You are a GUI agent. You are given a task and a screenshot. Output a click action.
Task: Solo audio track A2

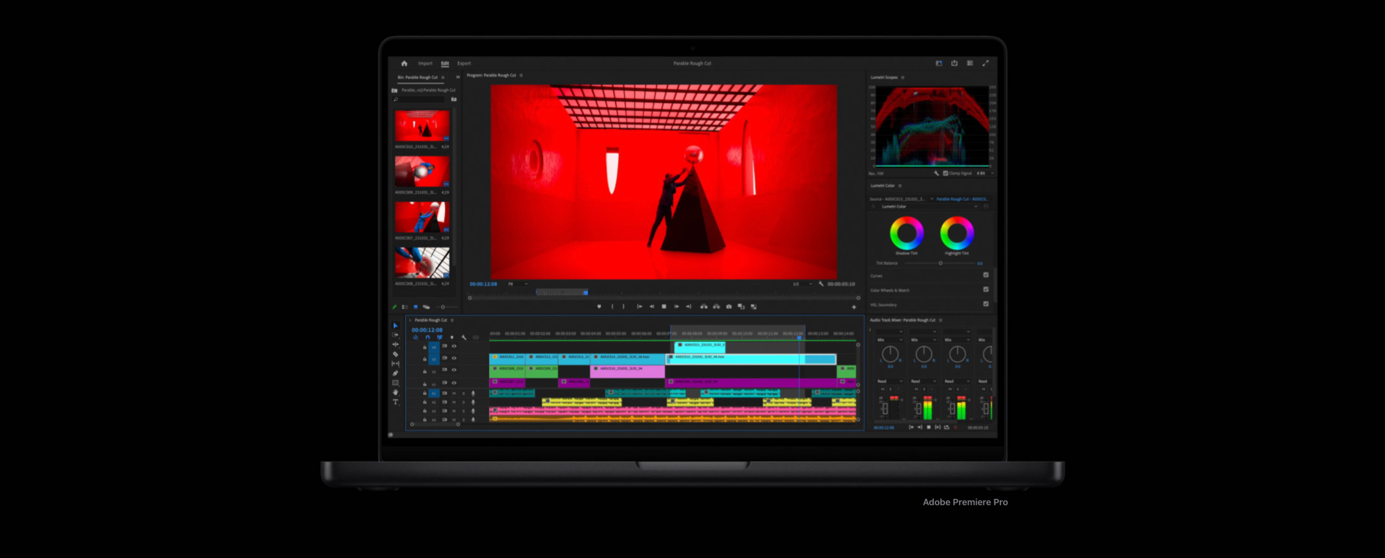click(x=464, y=402)
